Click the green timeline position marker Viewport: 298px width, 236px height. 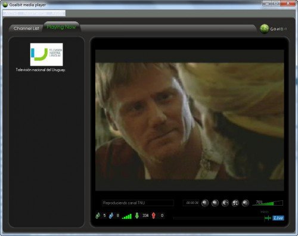click(x=268, y=218)
